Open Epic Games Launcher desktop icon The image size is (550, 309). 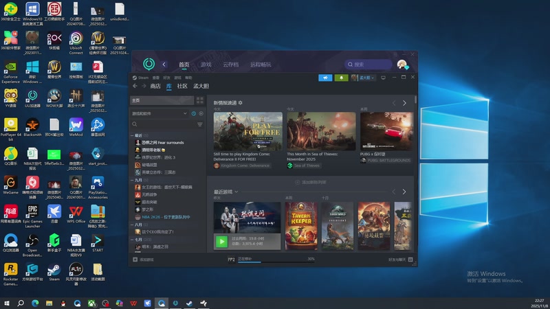pos(32,216)
